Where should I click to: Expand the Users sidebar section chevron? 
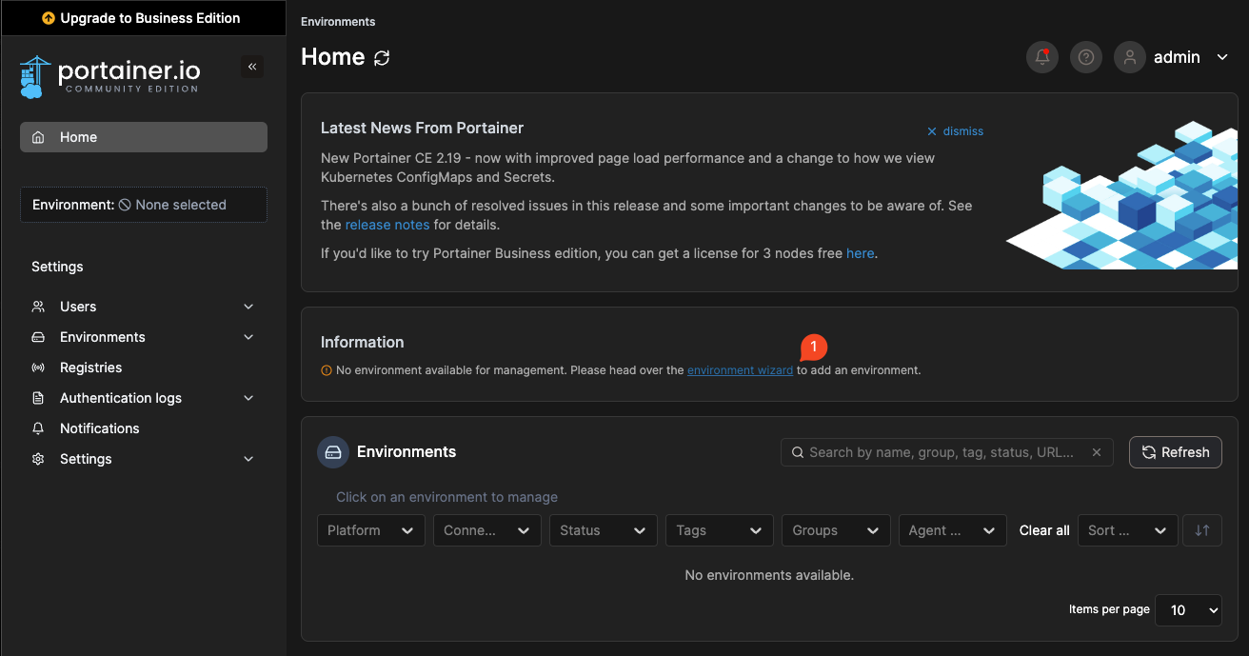248,307
